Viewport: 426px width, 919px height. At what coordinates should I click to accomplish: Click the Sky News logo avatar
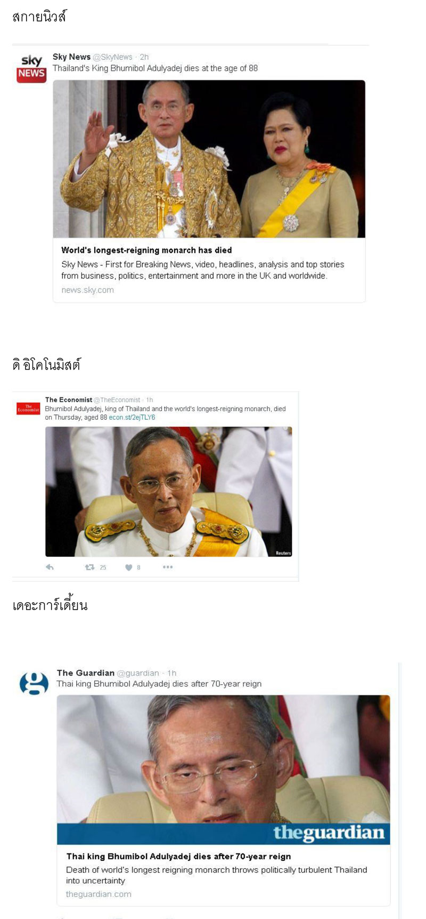pyautogui.click(x=31, y=68)
